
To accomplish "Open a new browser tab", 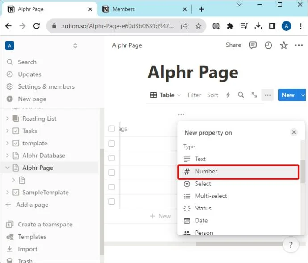I will point(201,9).
